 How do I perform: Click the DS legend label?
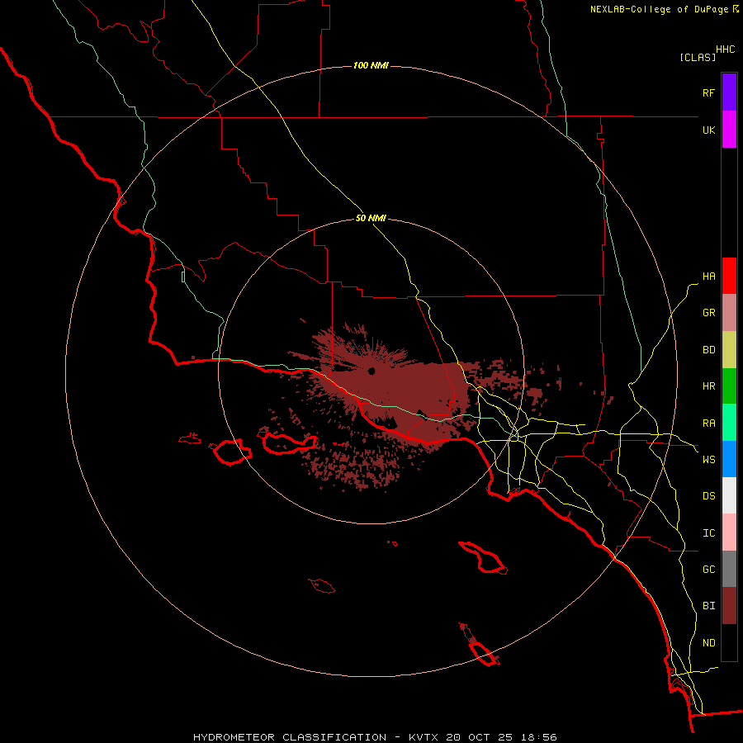coord(708,496)
